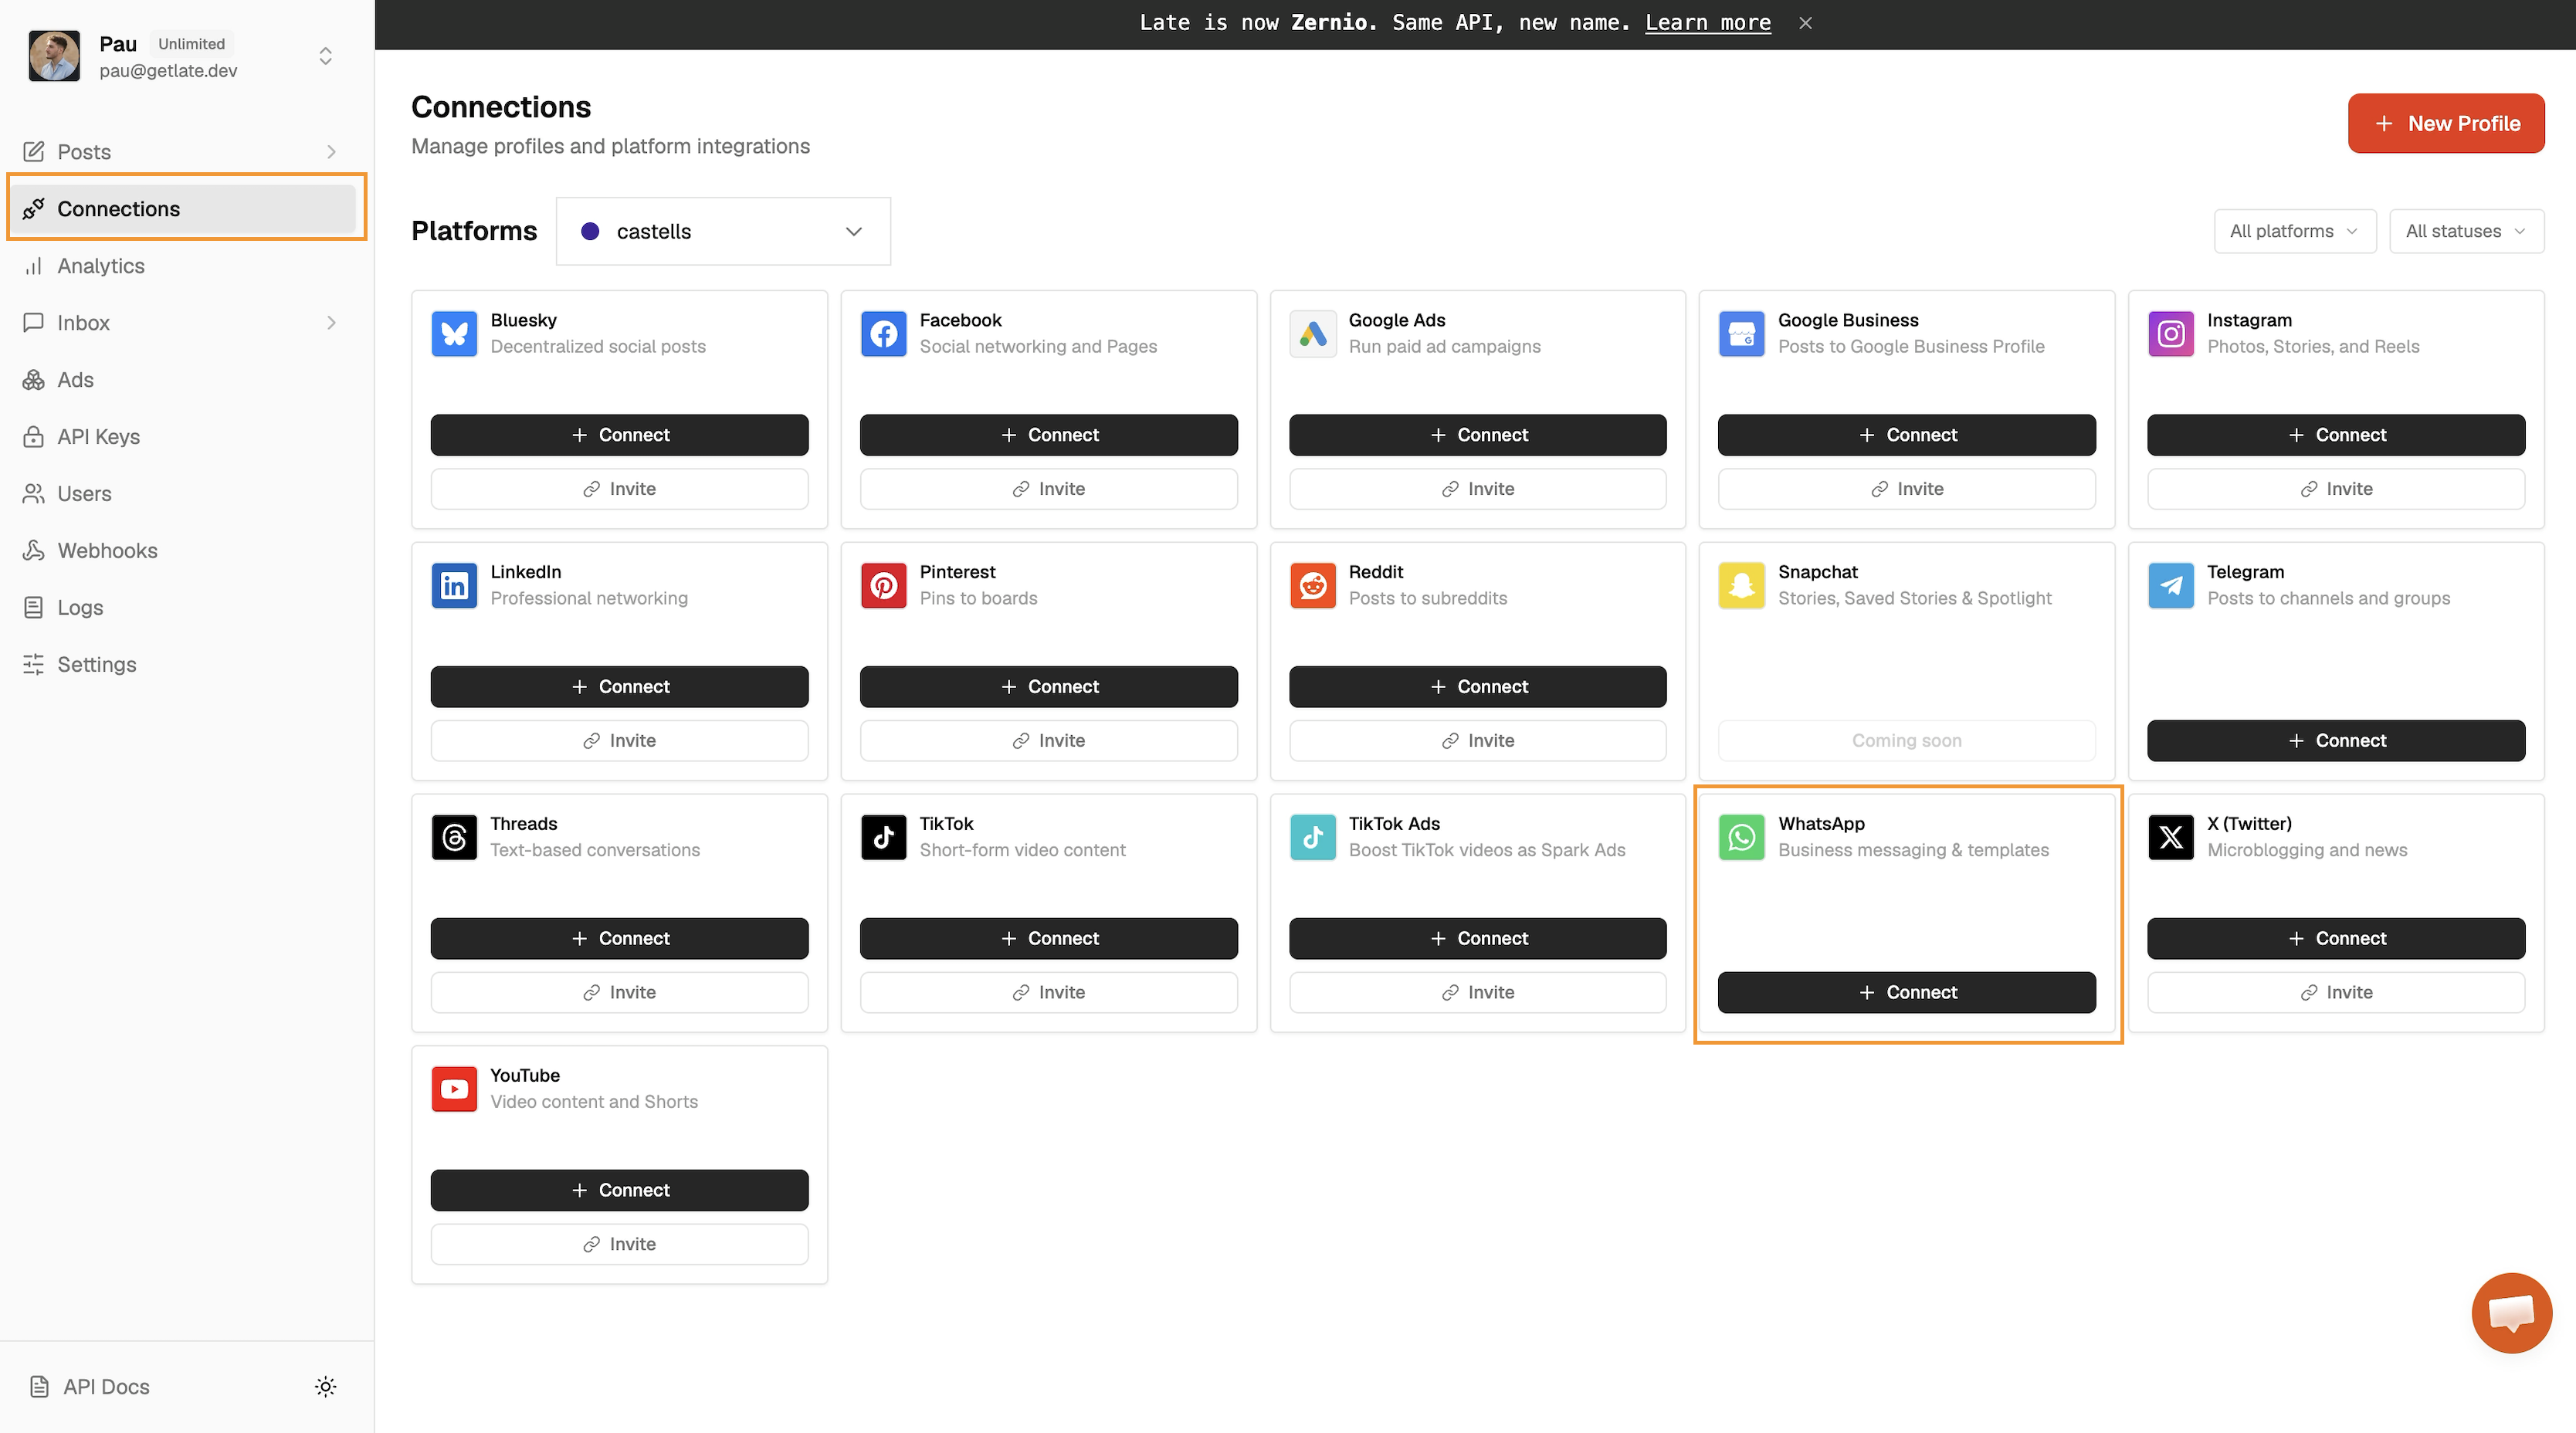Click the Pinterest logo icon
2576x1433 pixels.
pyautogui.click(x=883, y=585)
